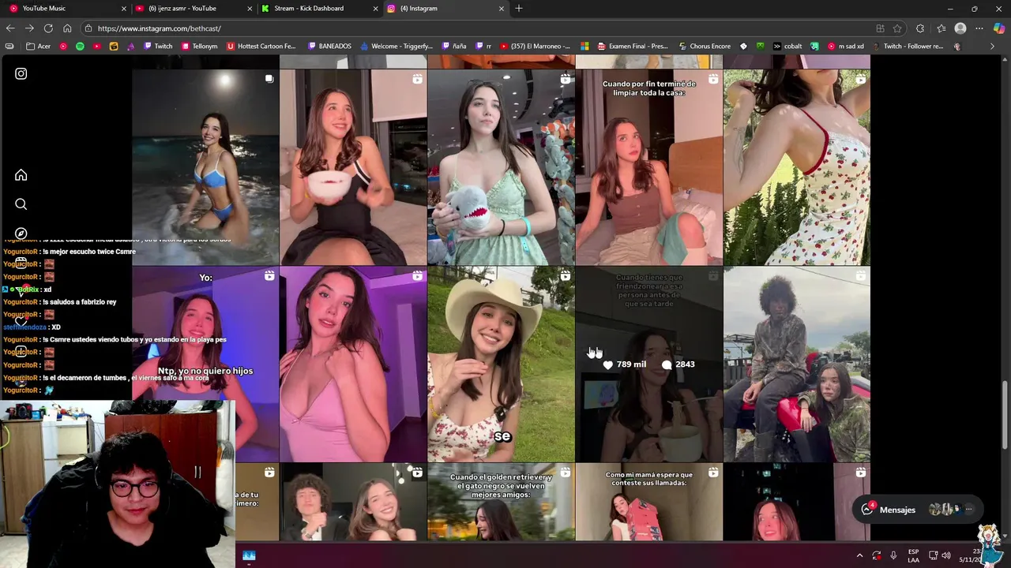This screenshot has width=1011, height=568.
Task: Open the Acer bookmarks folder
Action: point(39,47)
